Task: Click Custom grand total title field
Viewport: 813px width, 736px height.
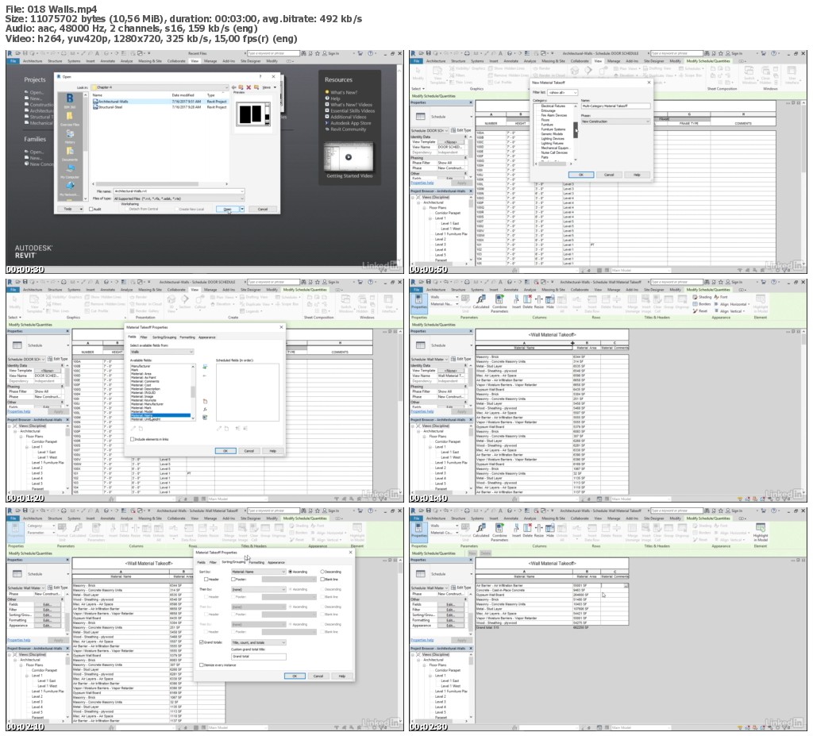Action: [258, 656]
